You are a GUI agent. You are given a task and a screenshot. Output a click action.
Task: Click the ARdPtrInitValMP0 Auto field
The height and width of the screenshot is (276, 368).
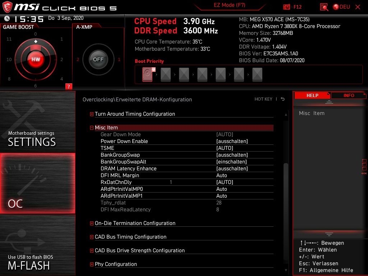pos(221,189)
